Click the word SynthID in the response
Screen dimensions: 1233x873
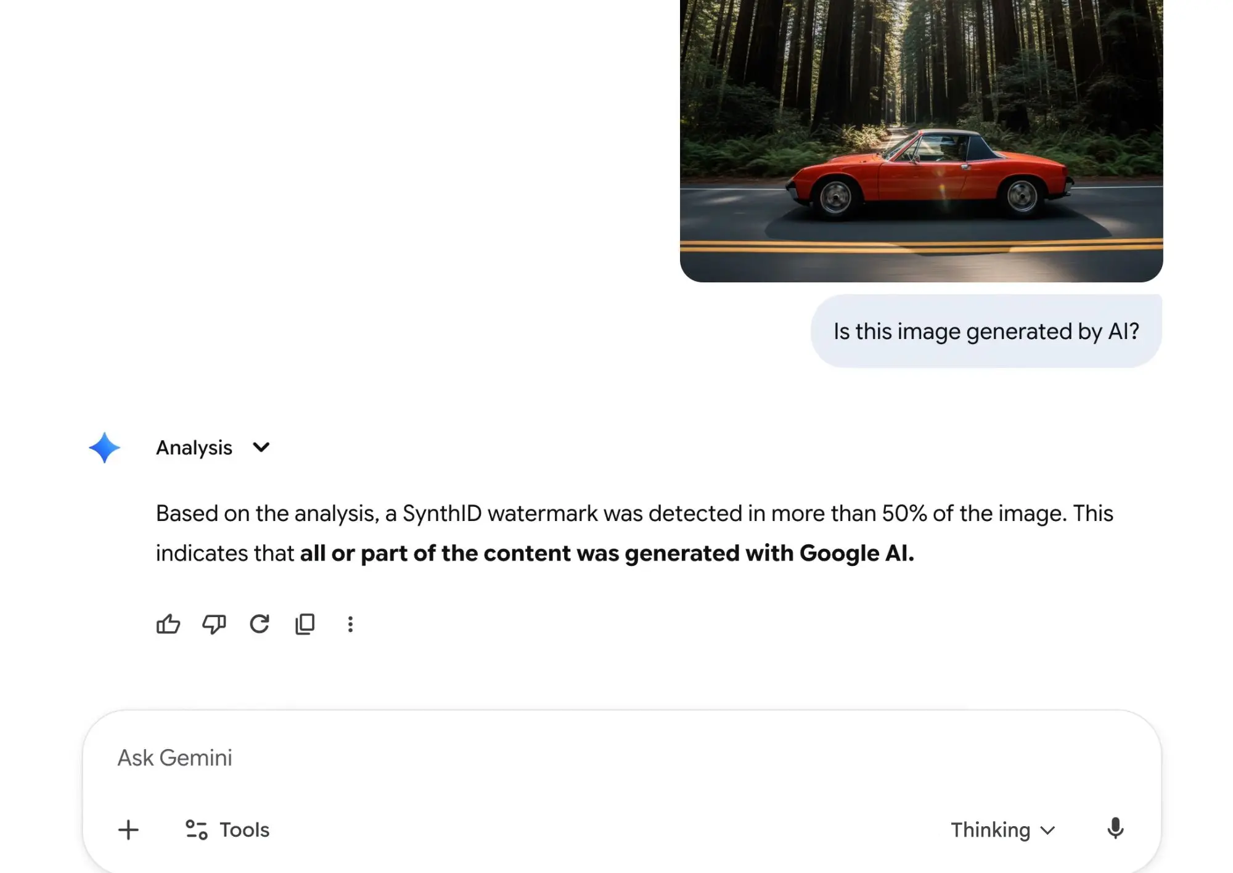point(442,514)
